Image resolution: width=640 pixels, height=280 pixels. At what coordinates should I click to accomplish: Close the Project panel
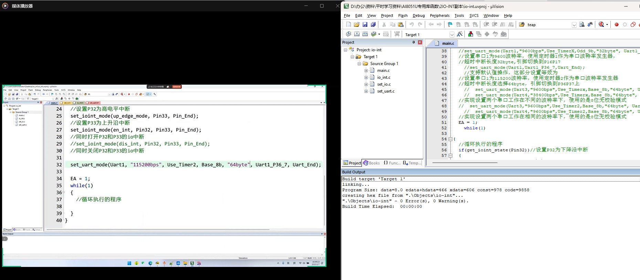click(x=420, y=42)
